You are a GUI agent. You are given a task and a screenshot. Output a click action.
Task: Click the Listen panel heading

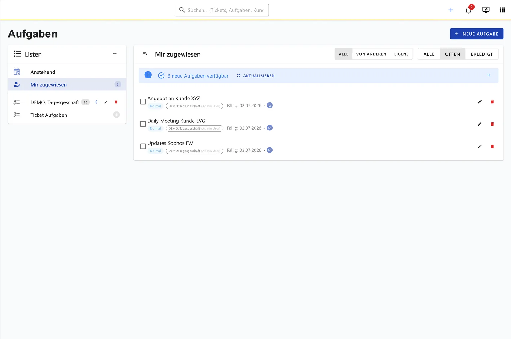33,54
